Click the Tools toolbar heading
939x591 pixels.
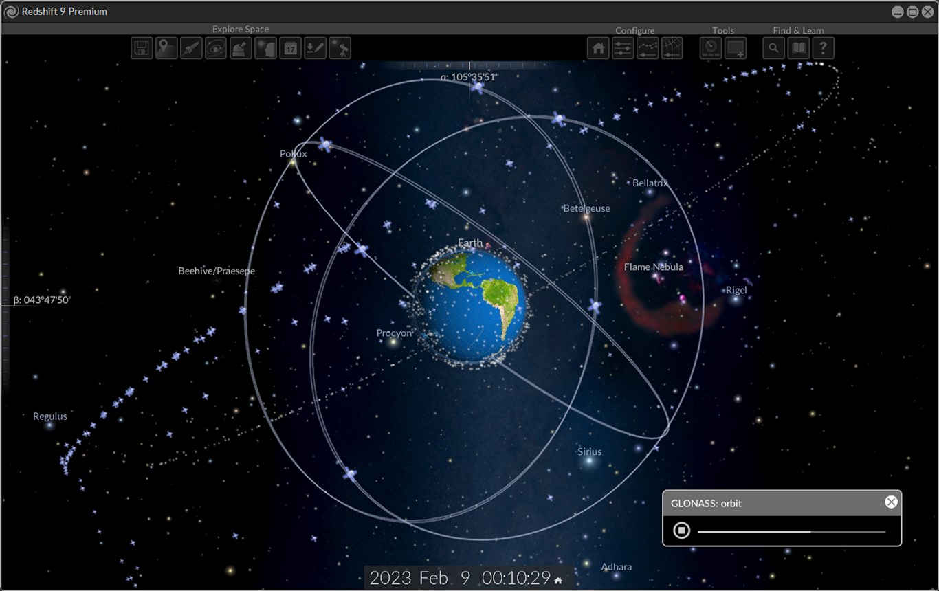pyautogui.click(x=723, y=31)
